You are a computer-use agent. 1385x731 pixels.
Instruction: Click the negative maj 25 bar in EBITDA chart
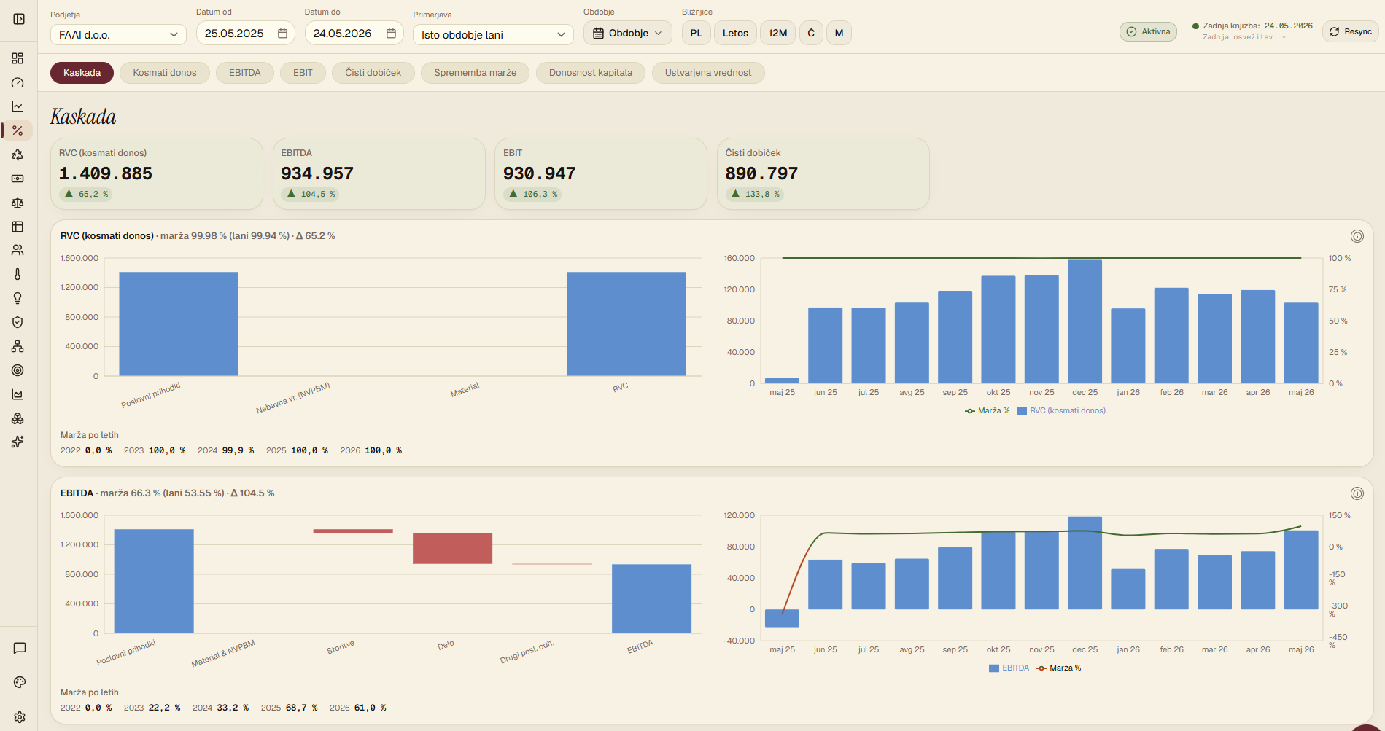[782, 618]
